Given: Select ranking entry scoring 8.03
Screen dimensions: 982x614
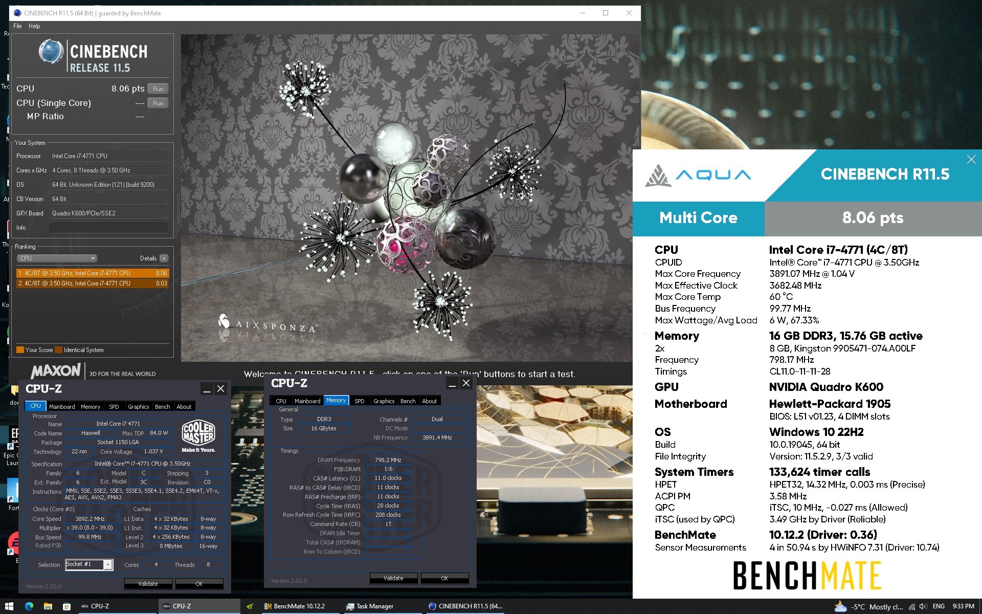Looking at the screenshot, I should [x=93, y=283].
